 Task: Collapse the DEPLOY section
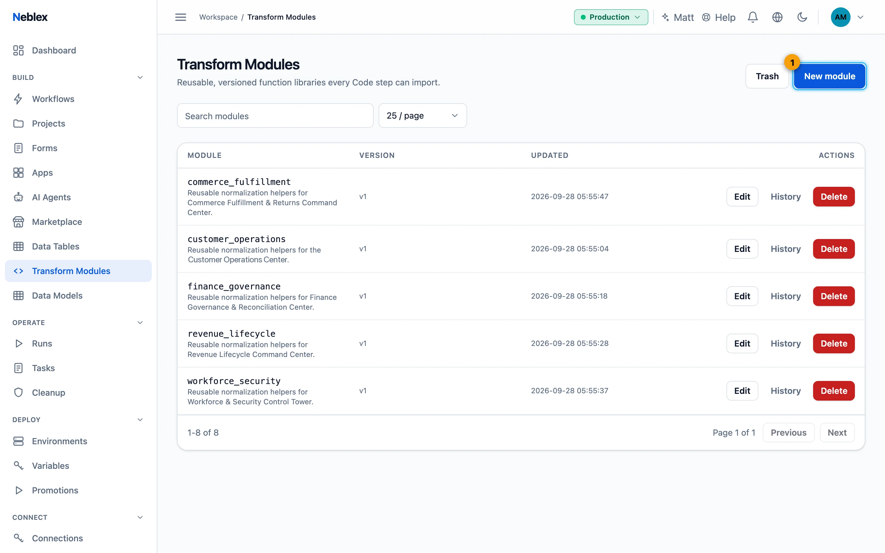tap(140, 419)
